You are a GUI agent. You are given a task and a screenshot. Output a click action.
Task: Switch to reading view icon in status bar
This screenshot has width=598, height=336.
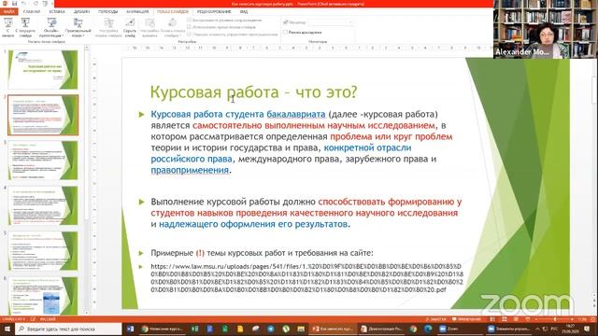516,319
